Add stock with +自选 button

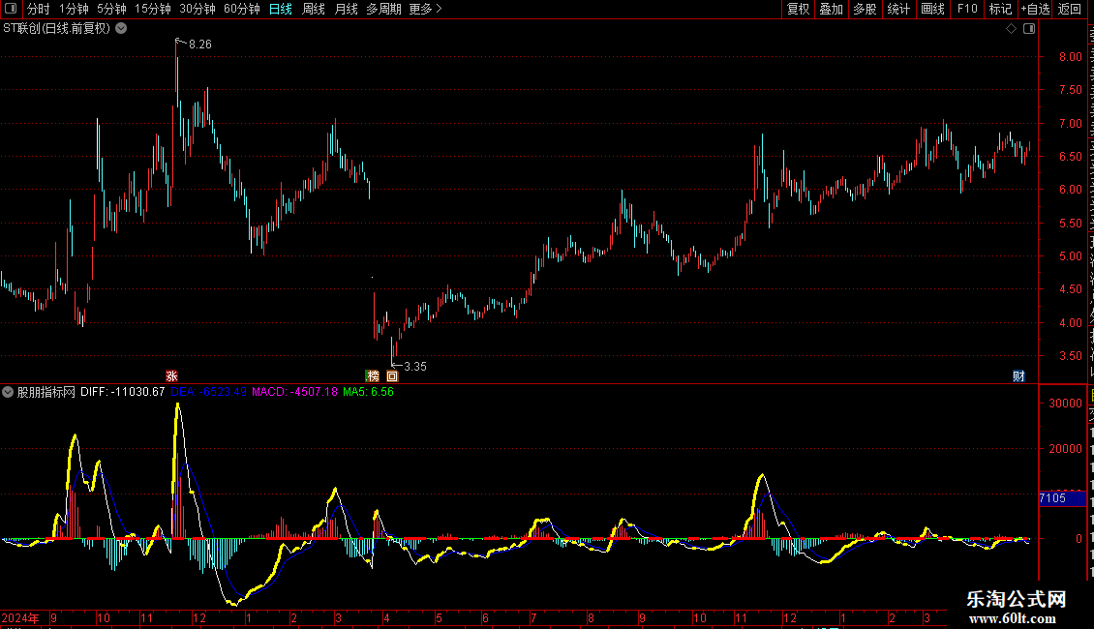point(1035,9)
